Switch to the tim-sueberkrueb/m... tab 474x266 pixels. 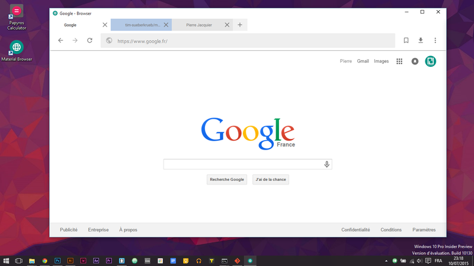coord(141,25)
